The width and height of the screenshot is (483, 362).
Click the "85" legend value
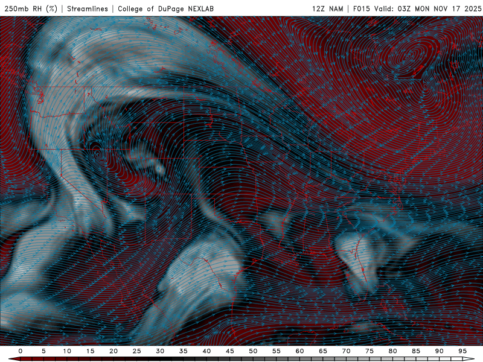416,351
